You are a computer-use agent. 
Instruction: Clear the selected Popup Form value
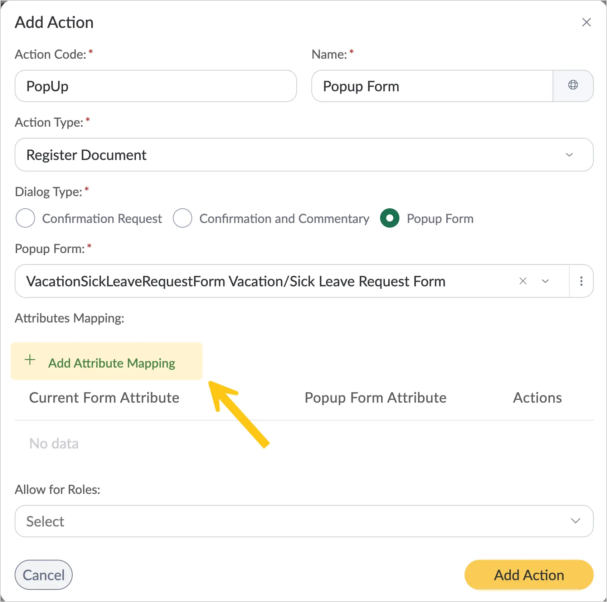pyautogui.click(x=523, y=281)
